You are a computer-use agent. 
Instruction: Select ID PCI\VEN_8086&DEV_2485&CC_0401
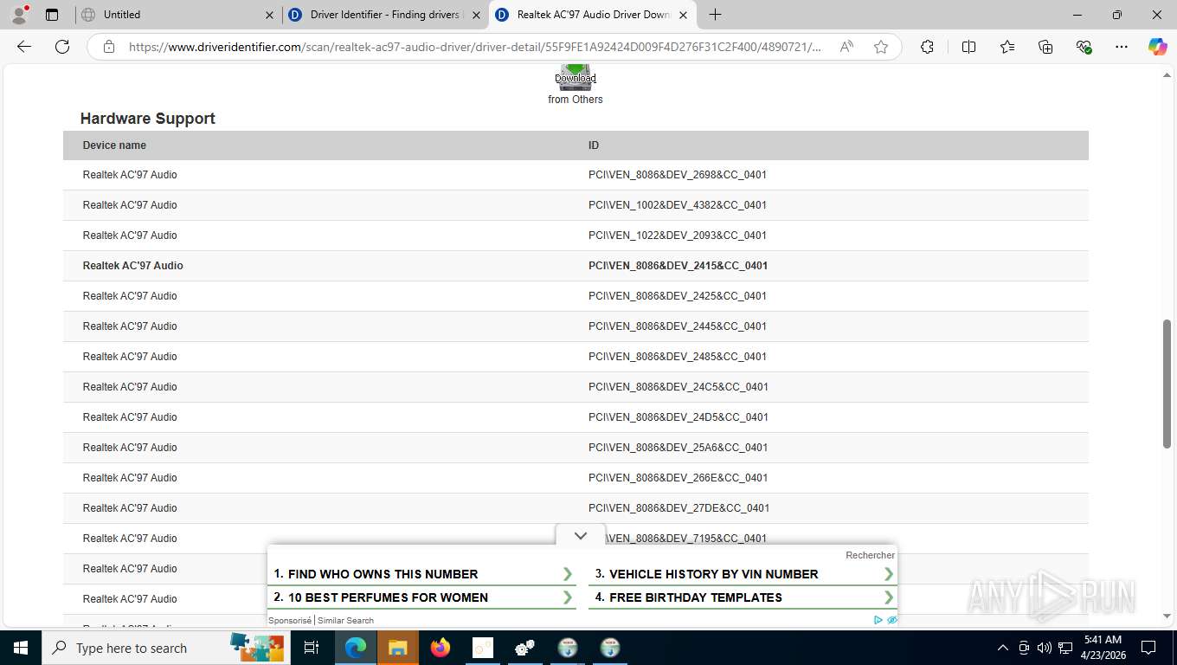pos(678,357)
